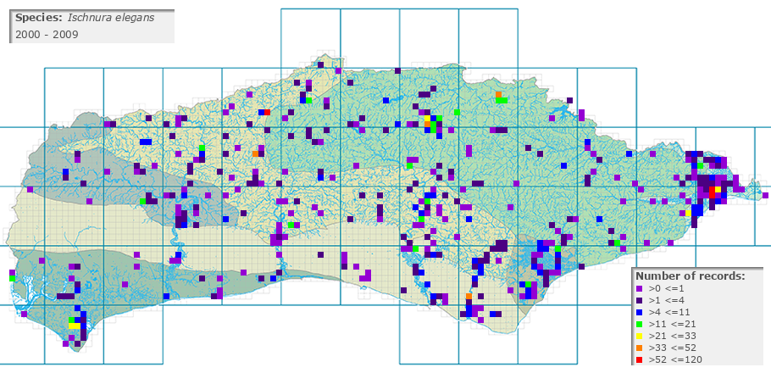
Task: Select the yellow >21 <=33 legend swatch
Action: (639, 336)
